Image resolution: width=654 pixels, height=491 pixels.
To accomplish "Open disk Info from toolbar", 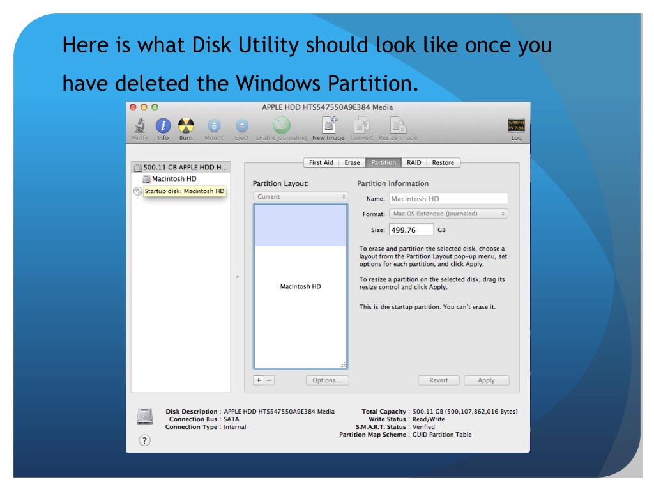I will pyautogui.click(x=163, y=125).
